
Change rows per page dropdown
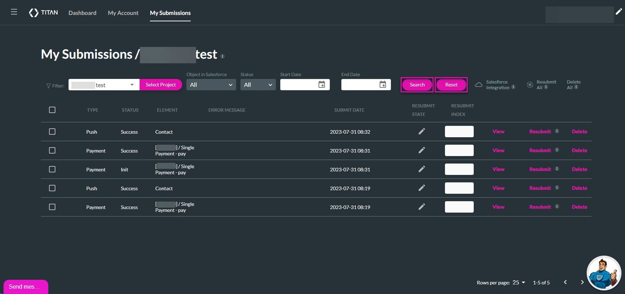pos(519,283)
